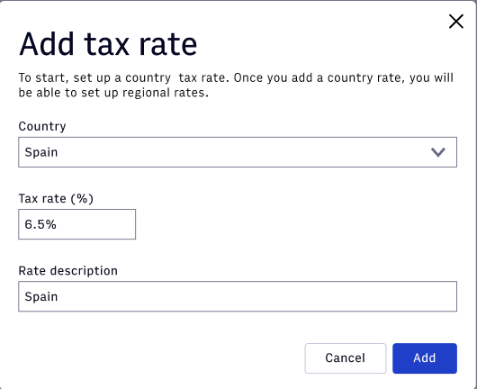This screenshot has width=477, height=389.
Task: Click the Tax rate (%) input field
Action: 77,224
